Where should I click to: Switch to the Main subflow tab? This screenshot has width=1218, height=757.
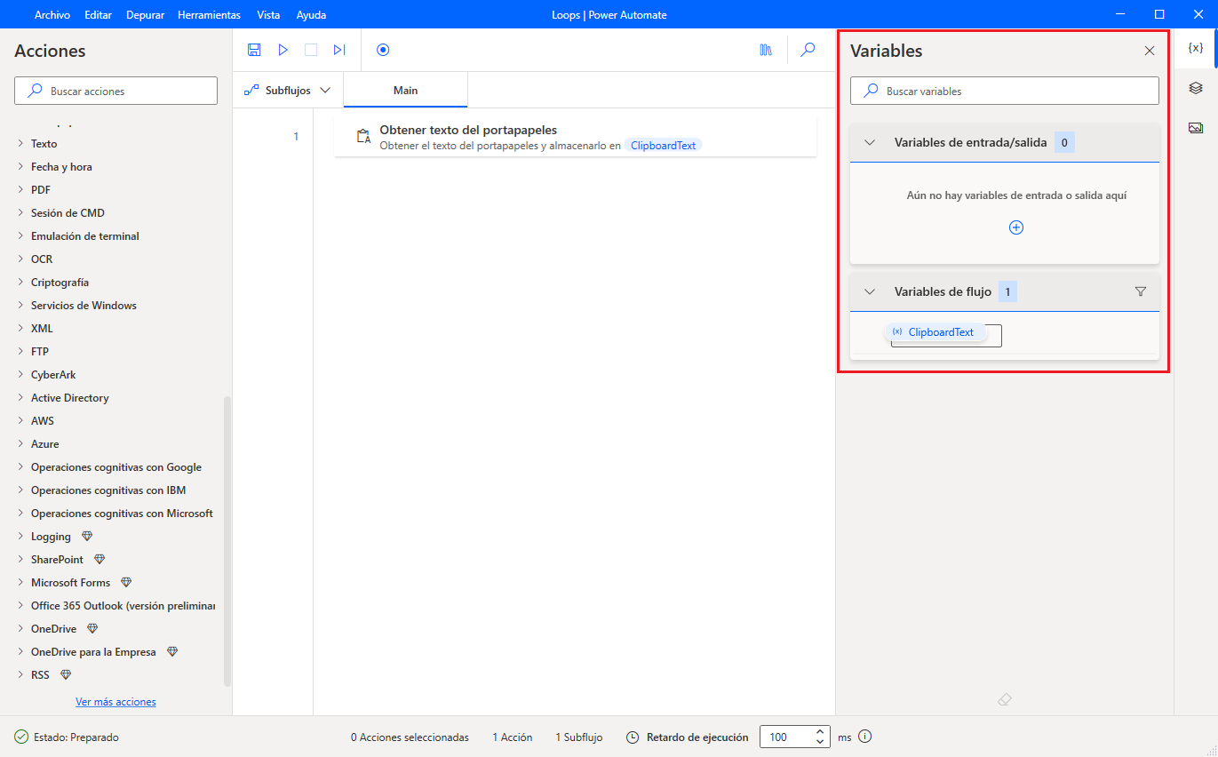(404, 90)
